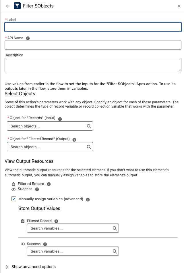184x273 pixels.
Task: Click info icon beside Success output resource
Action: click(37, 189)
